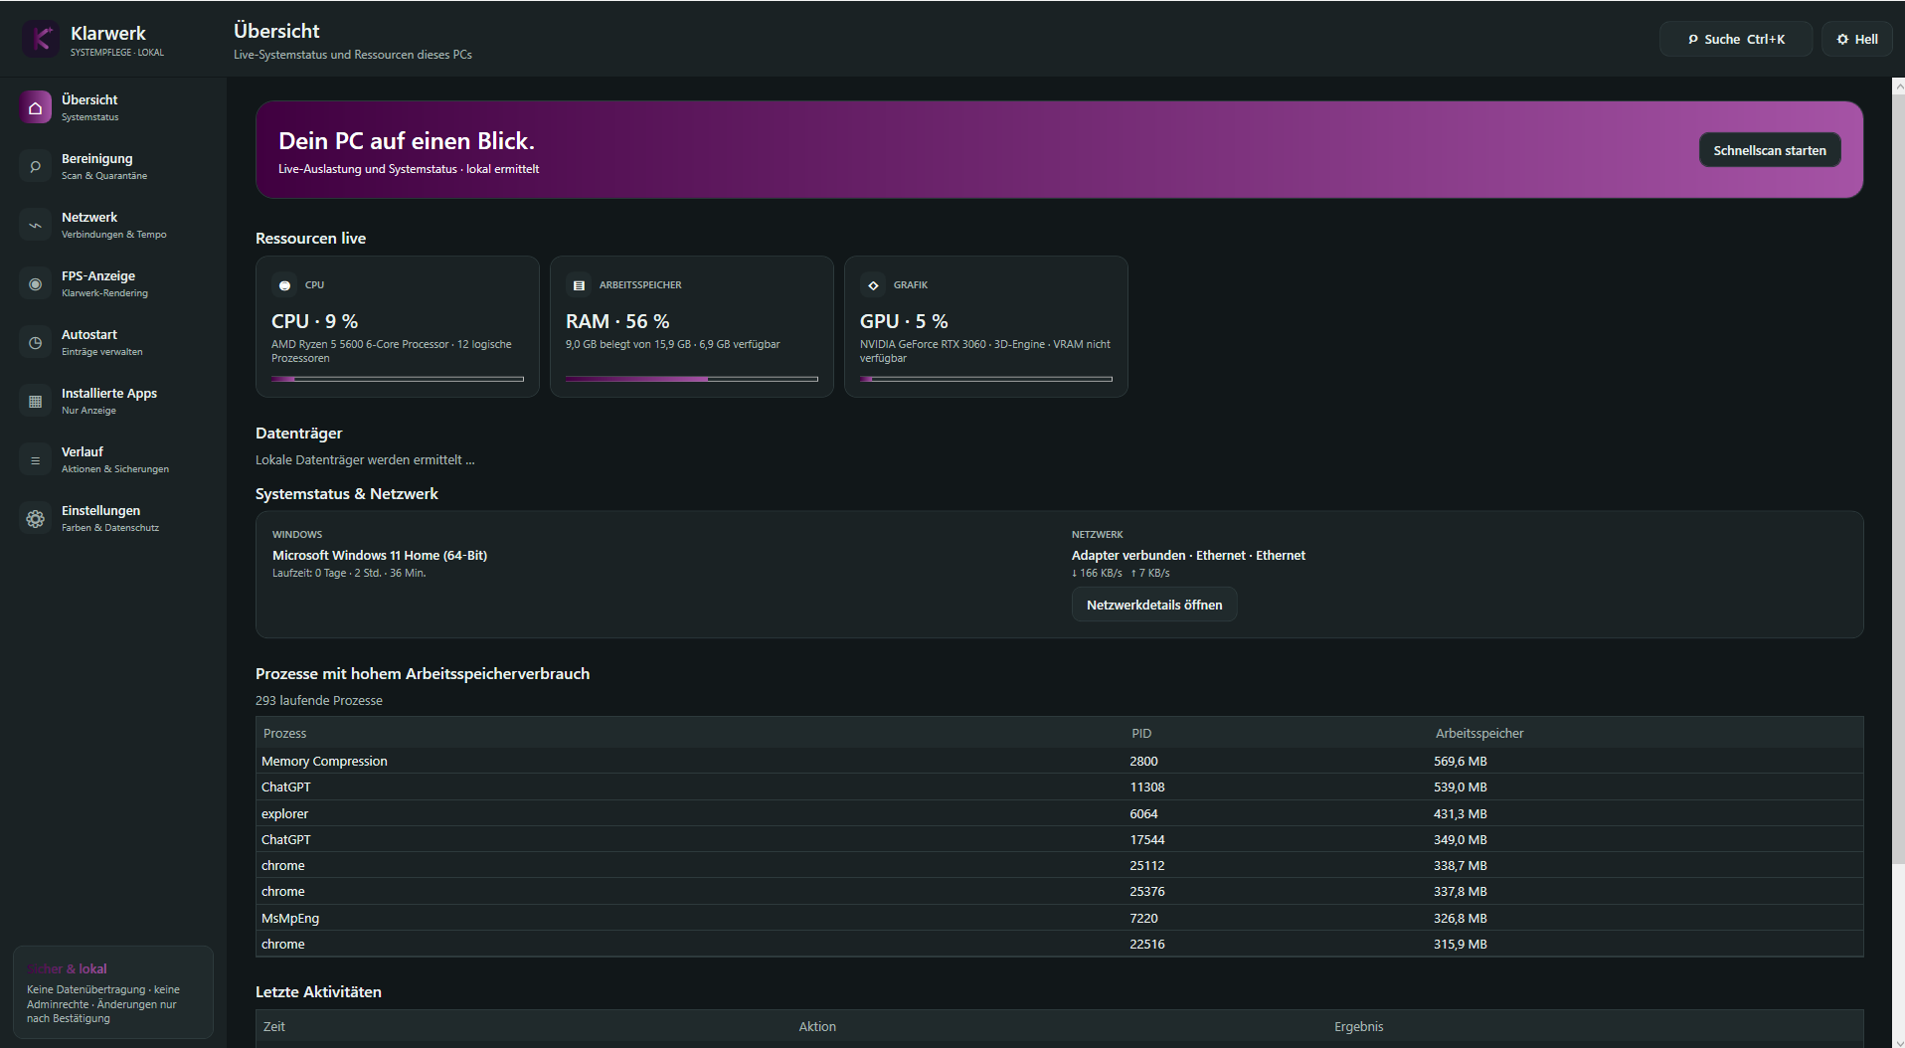
Task: Open the Übersicht home icon
Action: tap(36, 107)
